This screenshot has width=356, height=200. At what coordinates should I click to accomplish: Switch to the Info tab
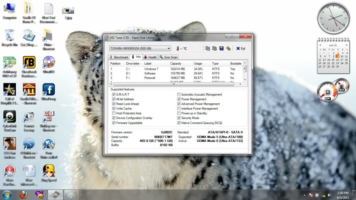point(136,57)
